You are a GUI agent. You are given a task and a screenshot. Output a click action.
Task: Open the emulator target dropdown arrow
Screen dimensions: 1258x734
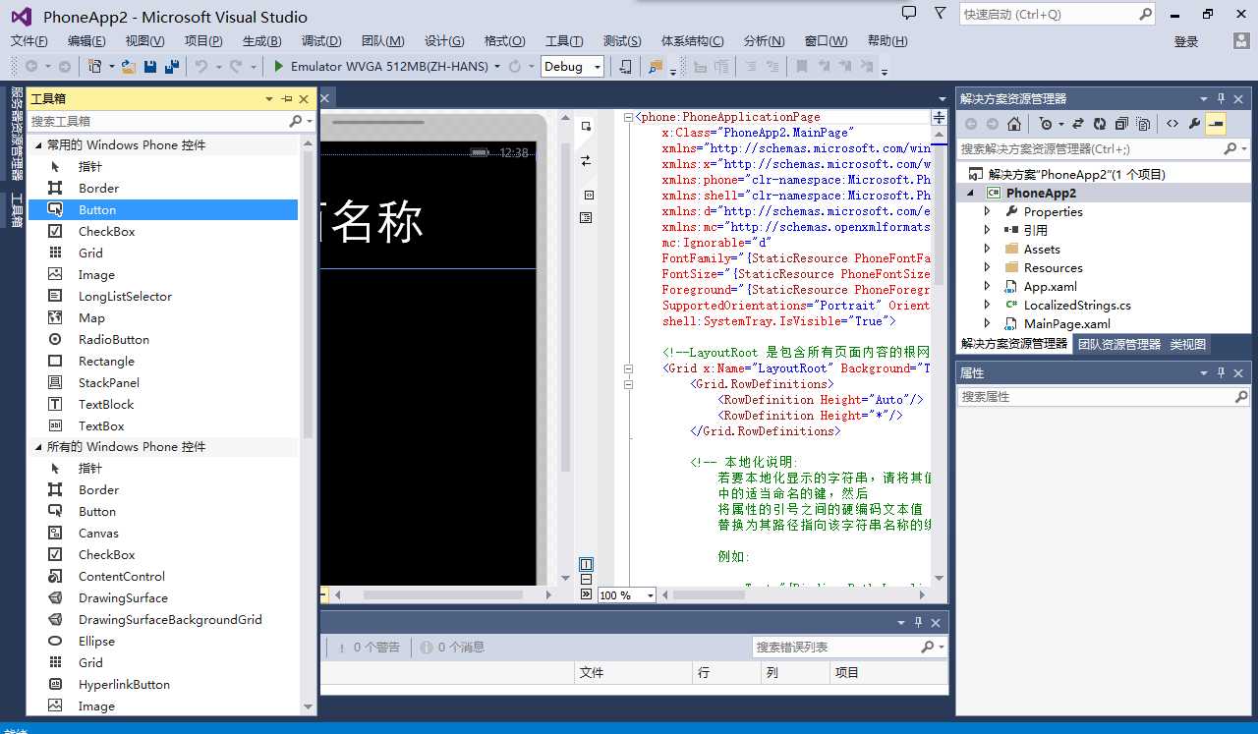point(497,67)
